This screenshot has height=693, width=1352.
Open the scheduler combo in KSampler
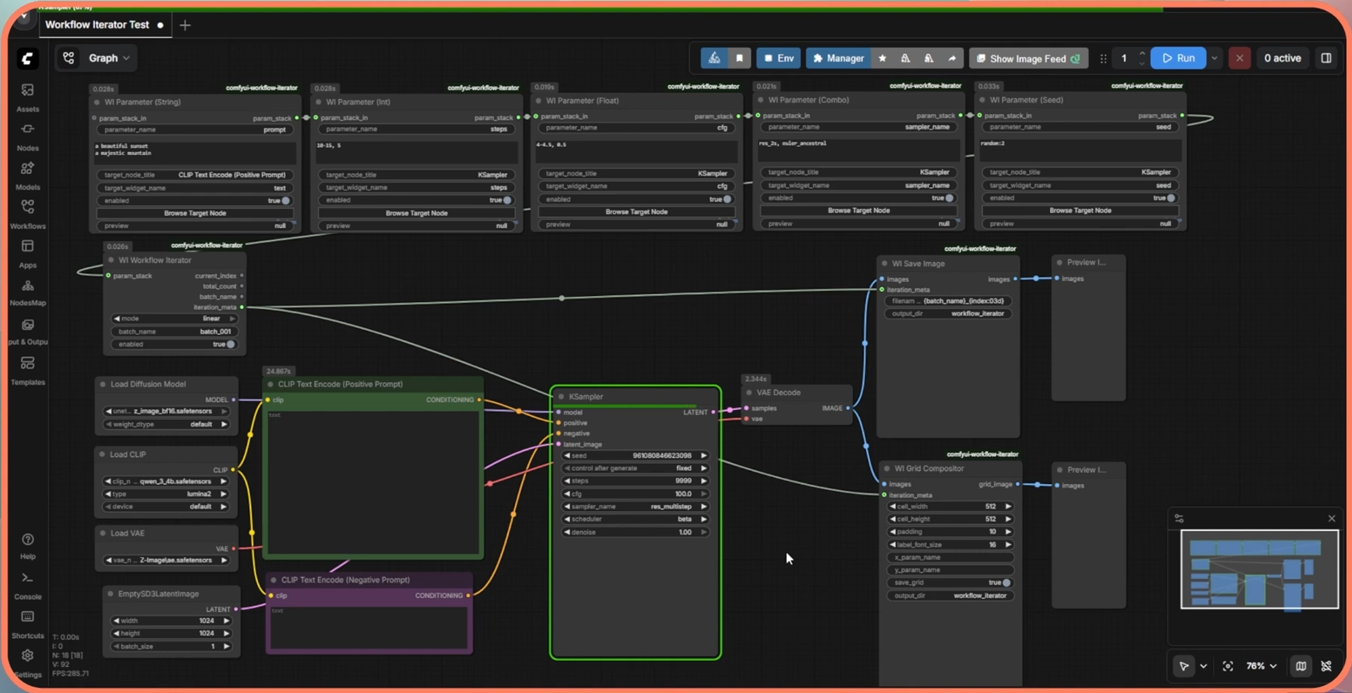point(635,519)
